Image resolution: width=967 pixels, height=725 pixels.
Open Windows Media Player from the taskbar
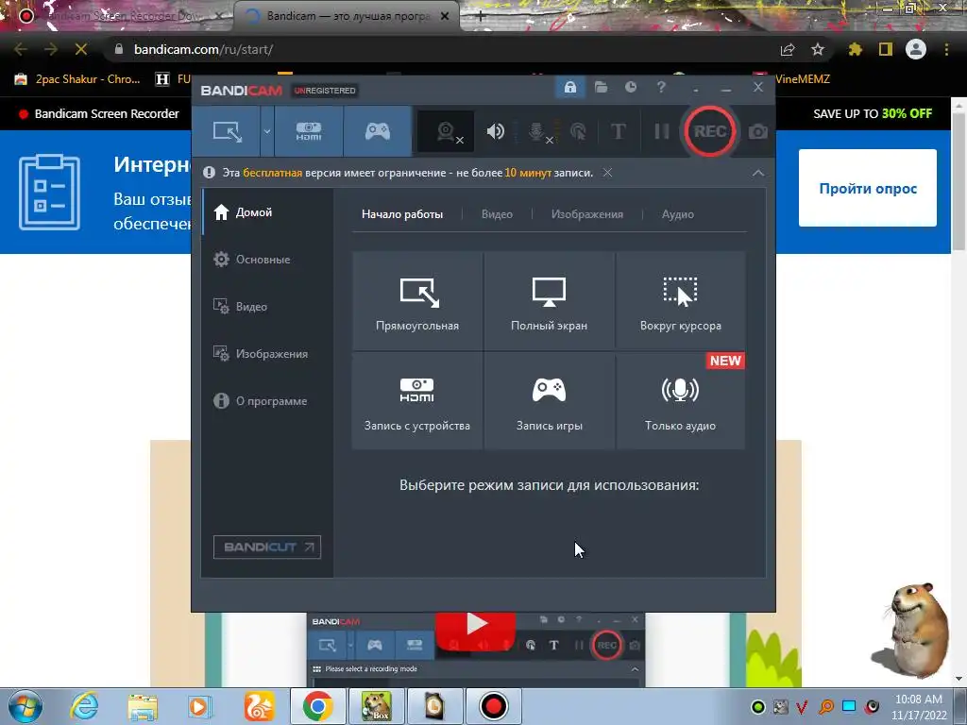[200, 706]
